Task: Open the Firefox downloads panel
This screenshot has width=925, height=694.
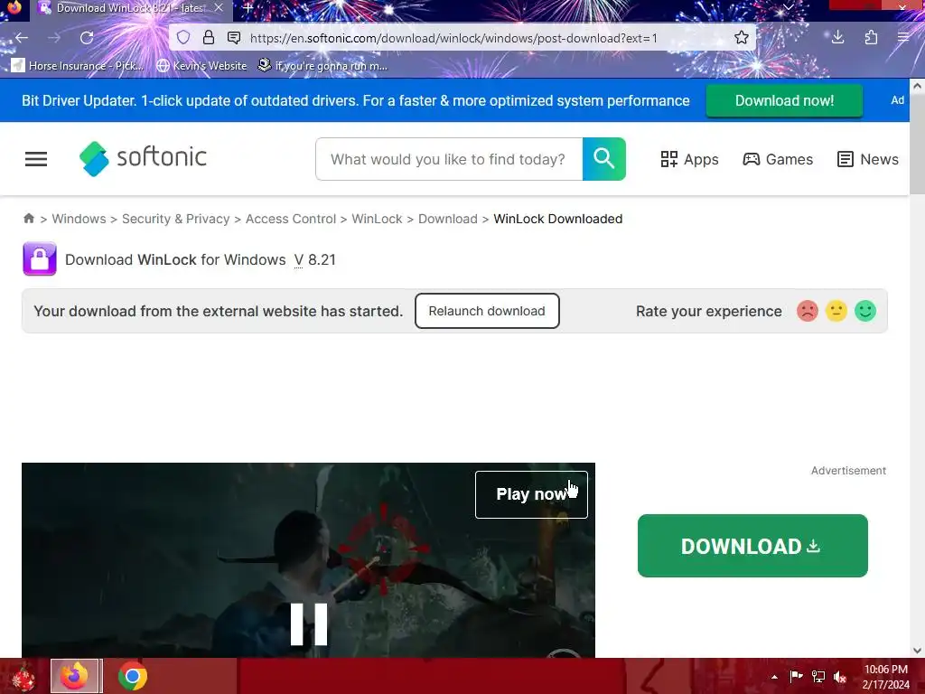Action: pos(837,38)
